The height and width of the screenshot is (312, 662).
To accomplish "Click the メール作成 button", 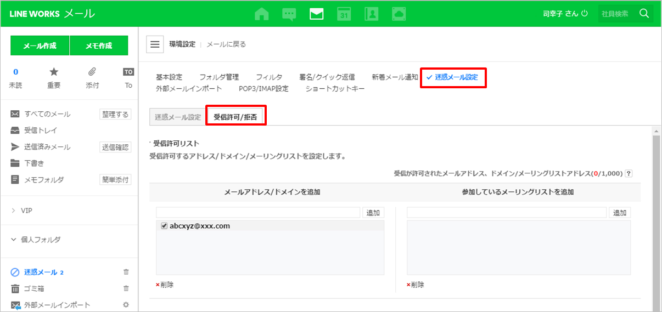I will pyautogui.click(x=40, y=46).
